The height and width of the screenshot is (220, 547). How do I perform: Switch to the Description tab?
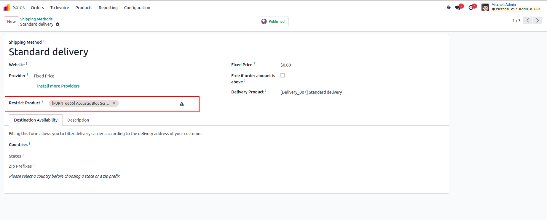78,120
